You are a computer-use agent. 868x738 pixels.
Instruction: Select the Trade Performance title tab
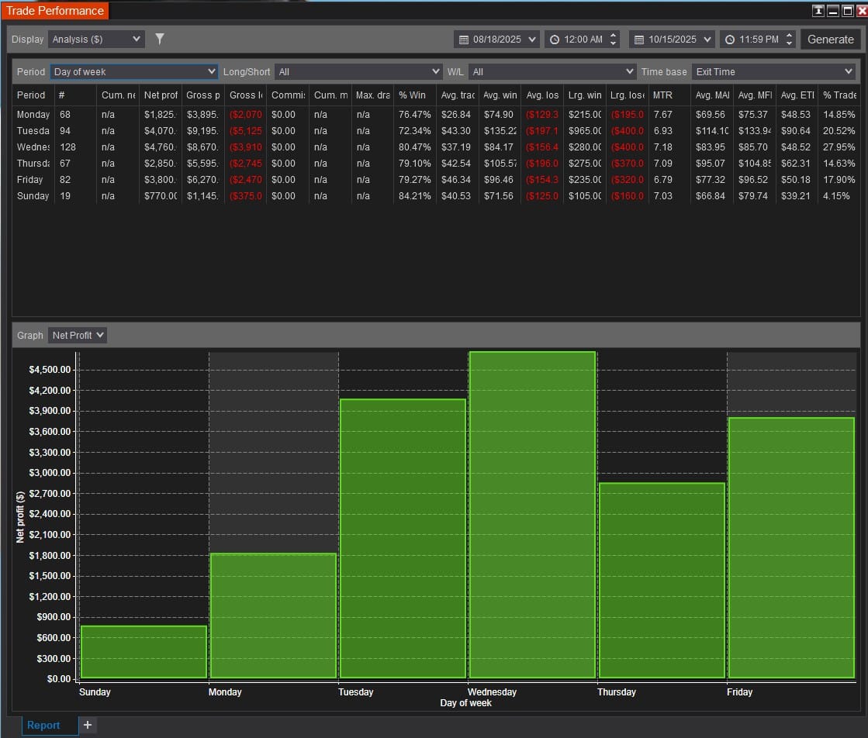(55, 11)
